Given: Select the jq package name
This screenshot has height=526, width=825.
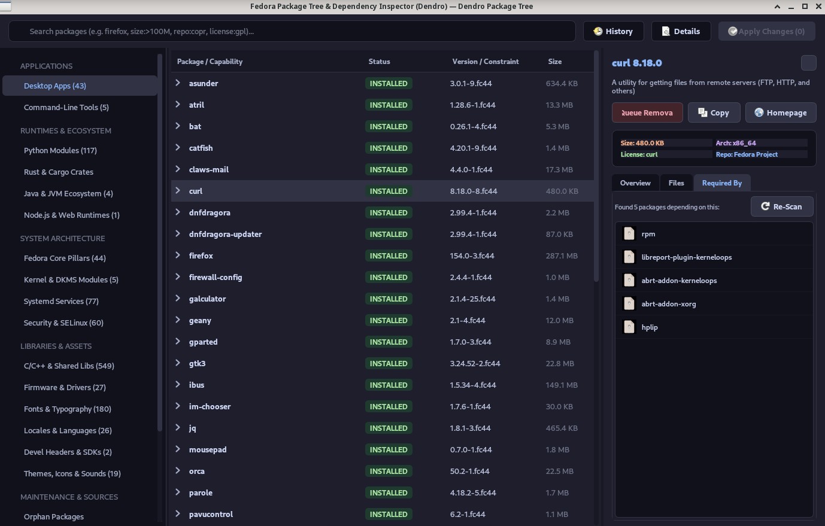Looking at the screenshot, I should [192, 428].
